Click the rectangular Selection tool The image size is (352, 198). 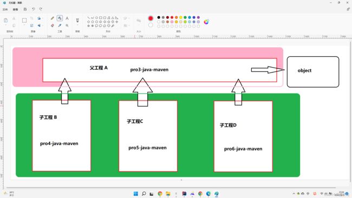24,21
